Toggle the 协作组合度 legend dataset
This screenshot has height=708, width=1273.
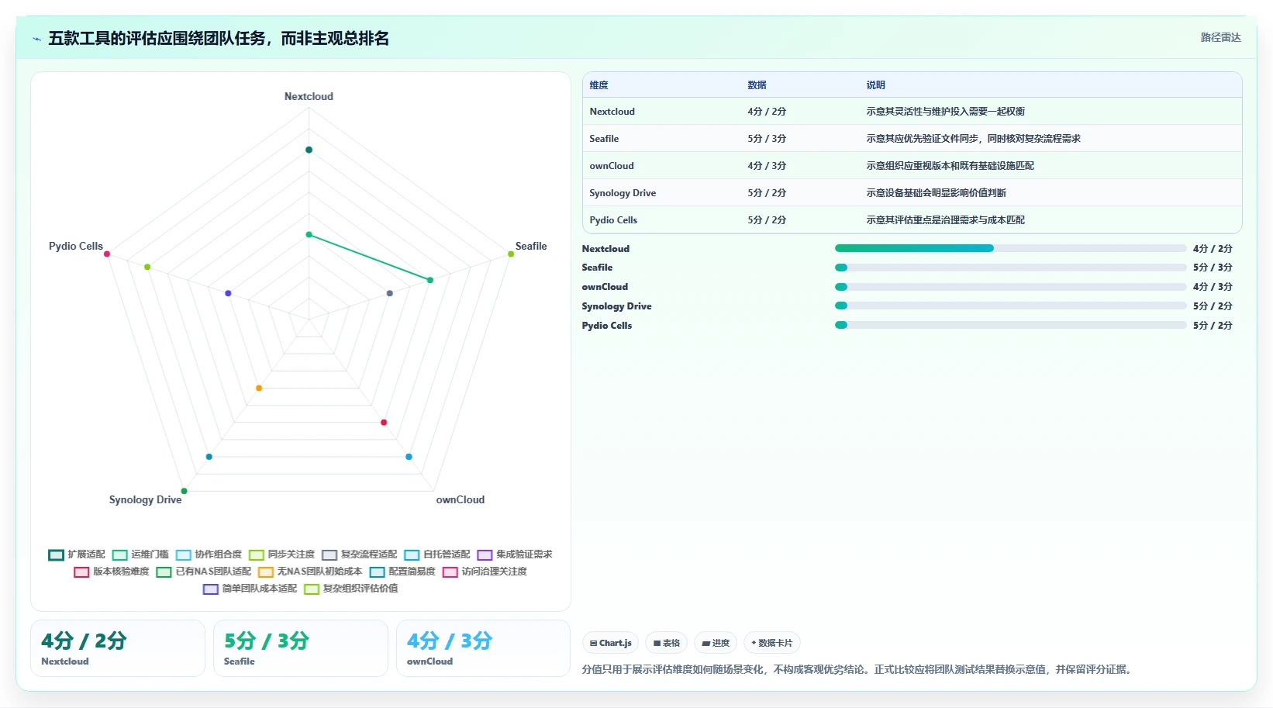point(209,554)
